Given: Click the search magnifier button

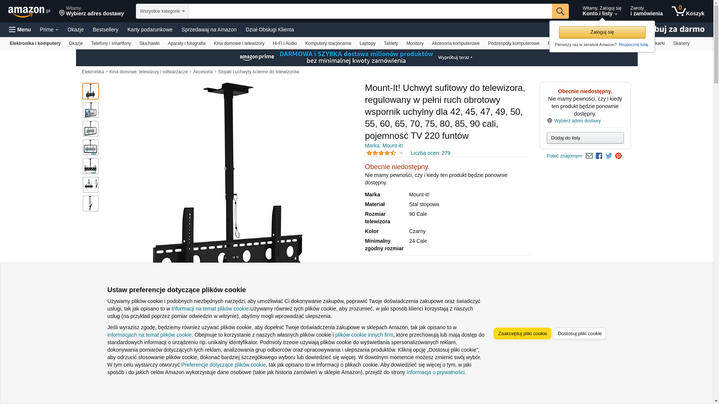Looking at the screenshot, I should coord(560,11).
